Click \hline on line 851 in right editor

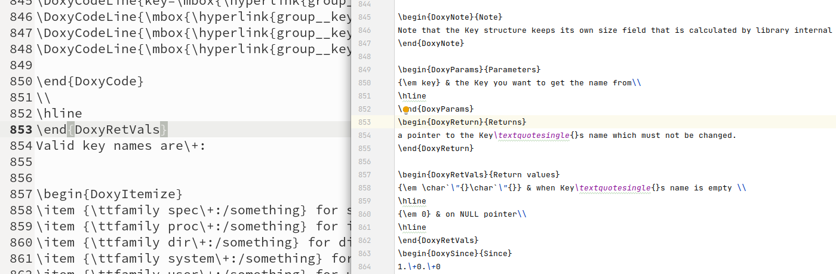pyautogui.click(x=412, y=96)
